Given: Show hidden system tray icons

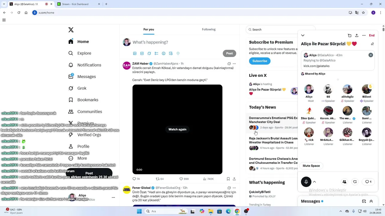Looking at the screenshot, I should click(340, 211).
